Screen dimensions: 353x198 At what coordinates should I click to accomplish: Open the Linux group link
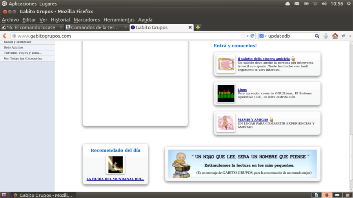242,90
